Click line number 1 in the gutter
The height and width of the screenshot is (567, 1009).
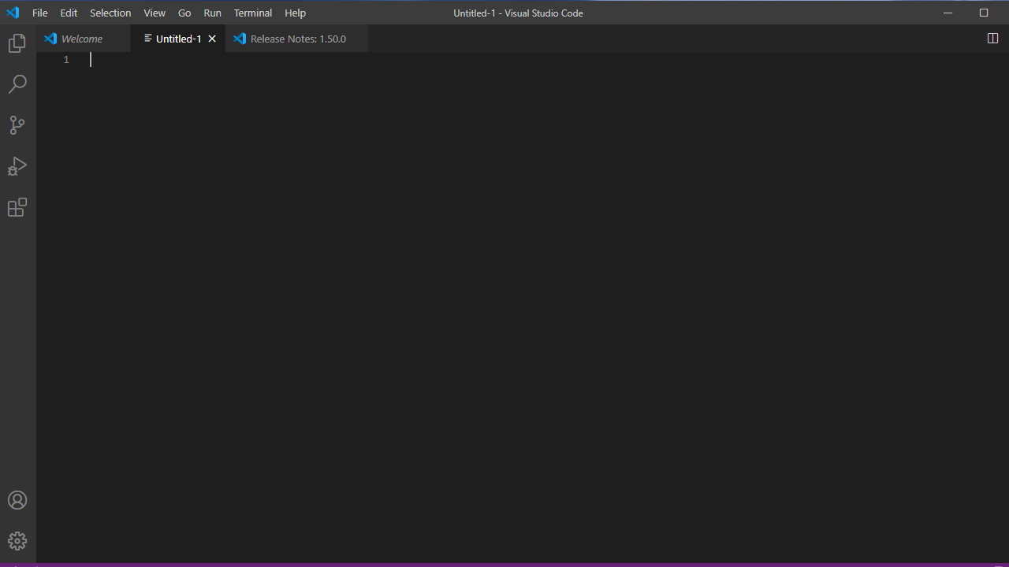pyautogui.click(x=66, y=60)
